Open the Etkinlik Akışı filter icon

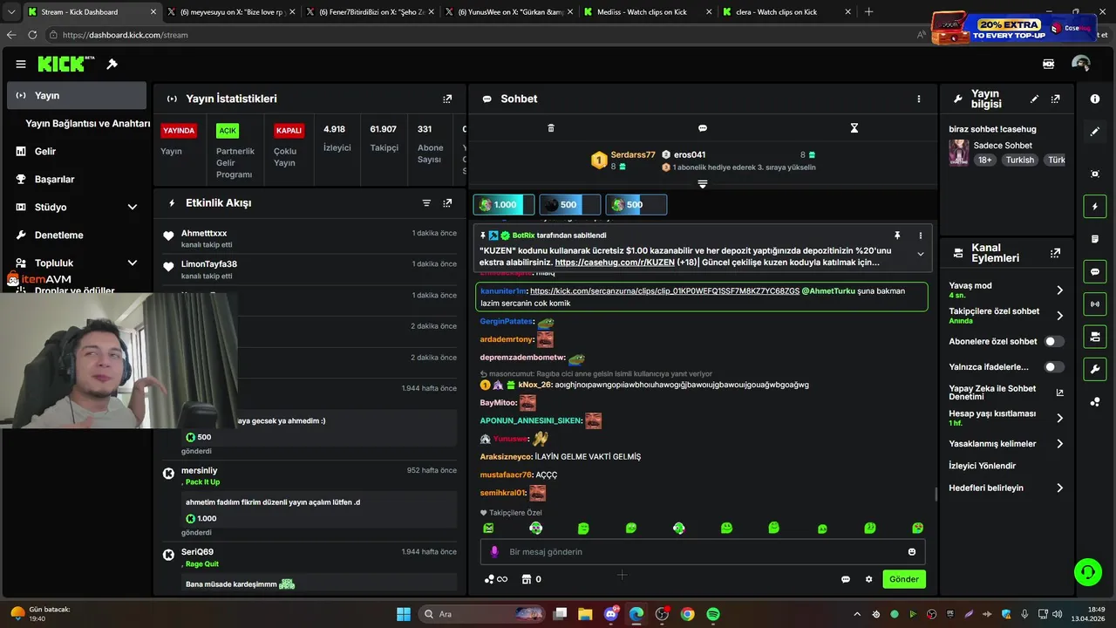click(426, 203)
